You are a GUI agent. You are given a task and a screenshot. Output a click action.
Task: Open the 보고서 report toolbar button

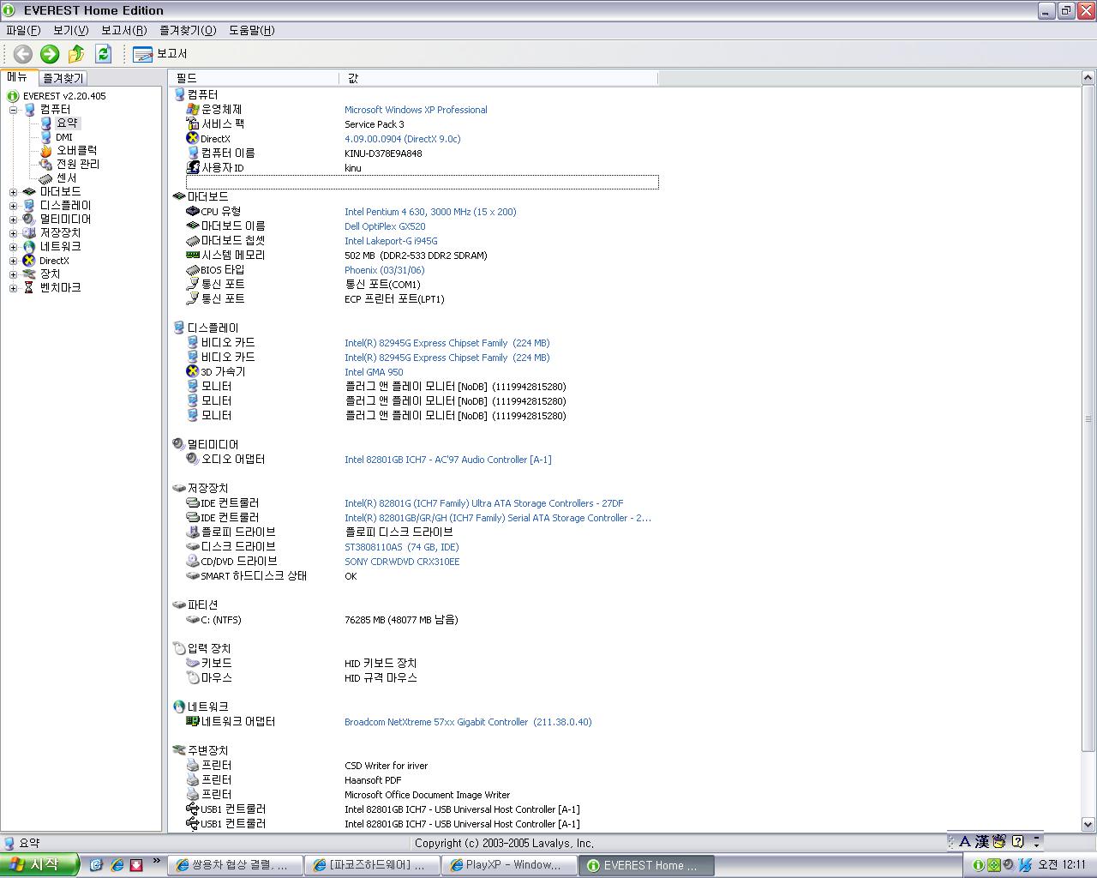[x=160, y=54]
